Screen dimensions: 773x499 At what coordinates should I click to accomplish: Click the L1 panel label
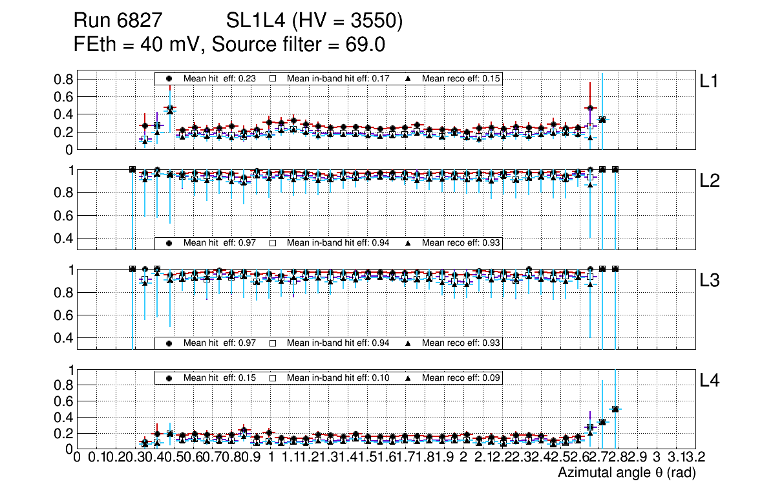point(709,81)
